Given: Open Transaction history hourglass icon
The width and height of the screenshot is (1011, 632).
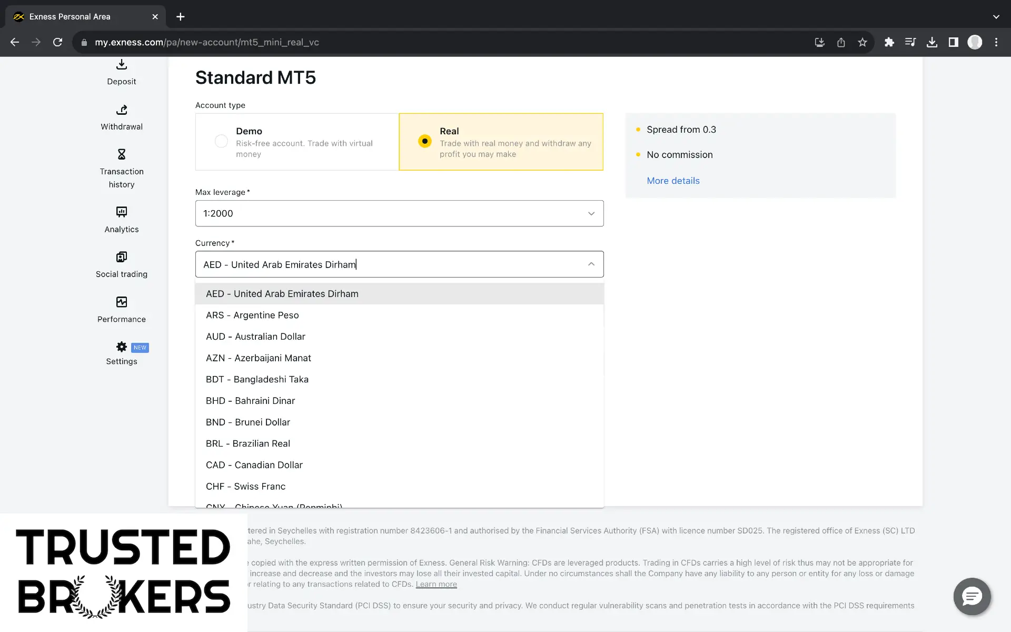Looking at the screenshot, I should click(x=122, y=154).
